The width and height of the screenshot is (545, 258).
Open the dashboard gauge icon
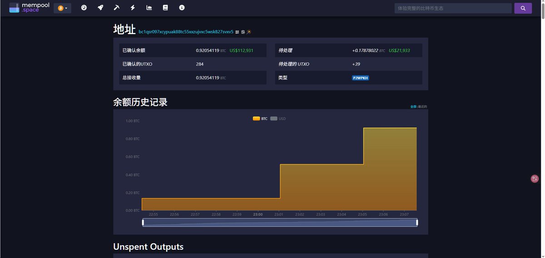(x=84, y=8)
